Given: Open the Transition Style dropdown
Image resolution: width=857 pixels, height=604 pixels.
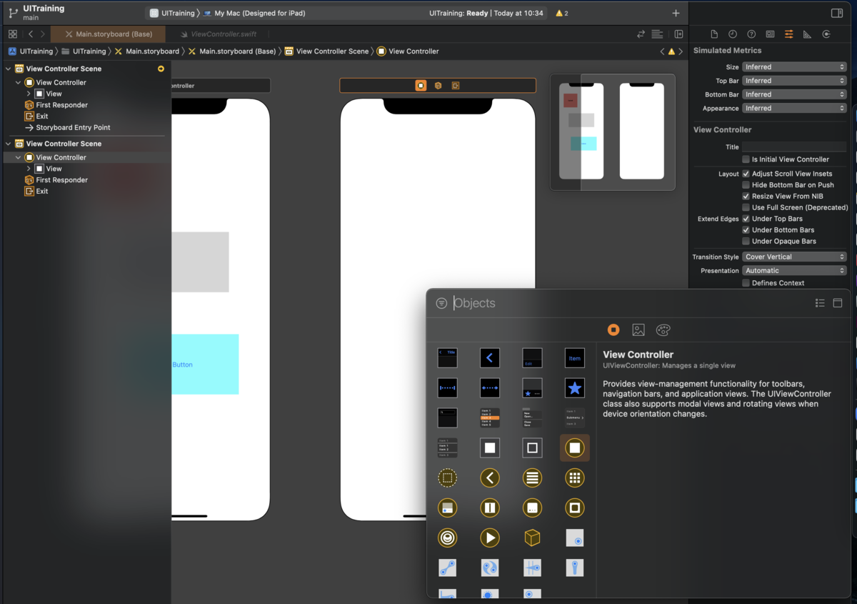Looking at the screenshot, I should tap(794, 257).
